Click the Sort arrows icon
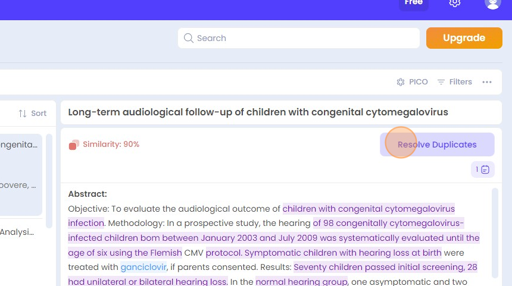 [x=23, y=114]
